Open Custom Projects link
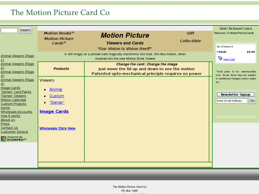This screenshot has width=259, height=194. 14,104
